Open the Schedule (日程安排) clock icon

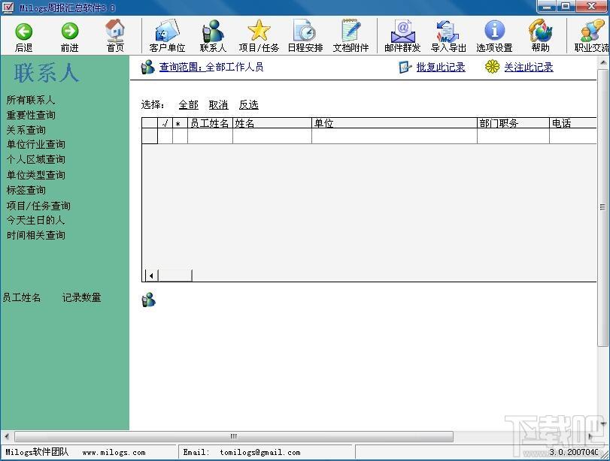305,30
